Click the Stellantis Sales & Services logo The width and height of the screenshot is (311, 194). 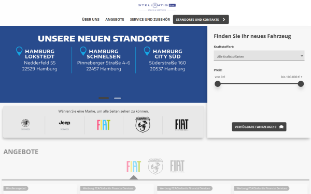tap(157, 7)
